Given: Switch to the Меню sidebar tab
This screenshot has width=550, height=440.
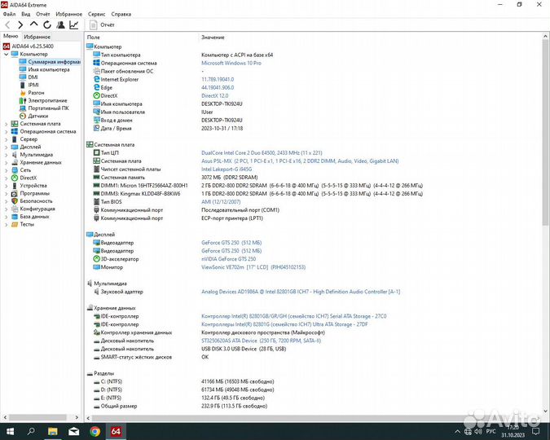Looking at the screenshot, I should coord(11,36).
